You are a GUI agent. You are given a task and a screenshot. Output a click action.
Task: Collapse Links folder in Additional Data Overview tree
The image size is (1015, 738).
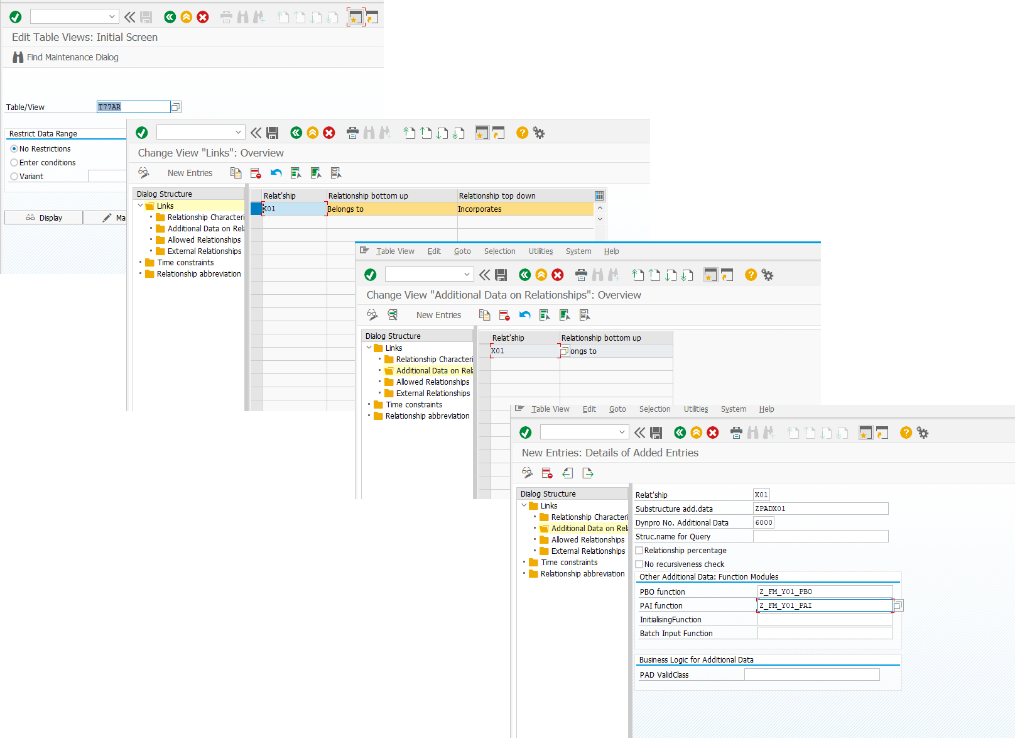click(369, 348)
